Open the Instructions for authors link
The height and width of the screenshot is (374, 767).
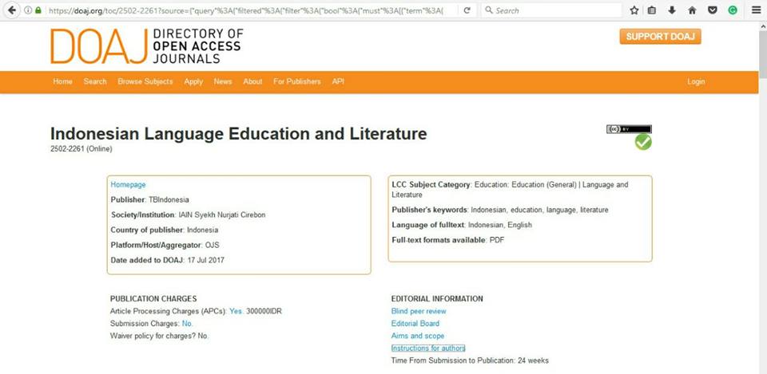[x=428, y=348]
